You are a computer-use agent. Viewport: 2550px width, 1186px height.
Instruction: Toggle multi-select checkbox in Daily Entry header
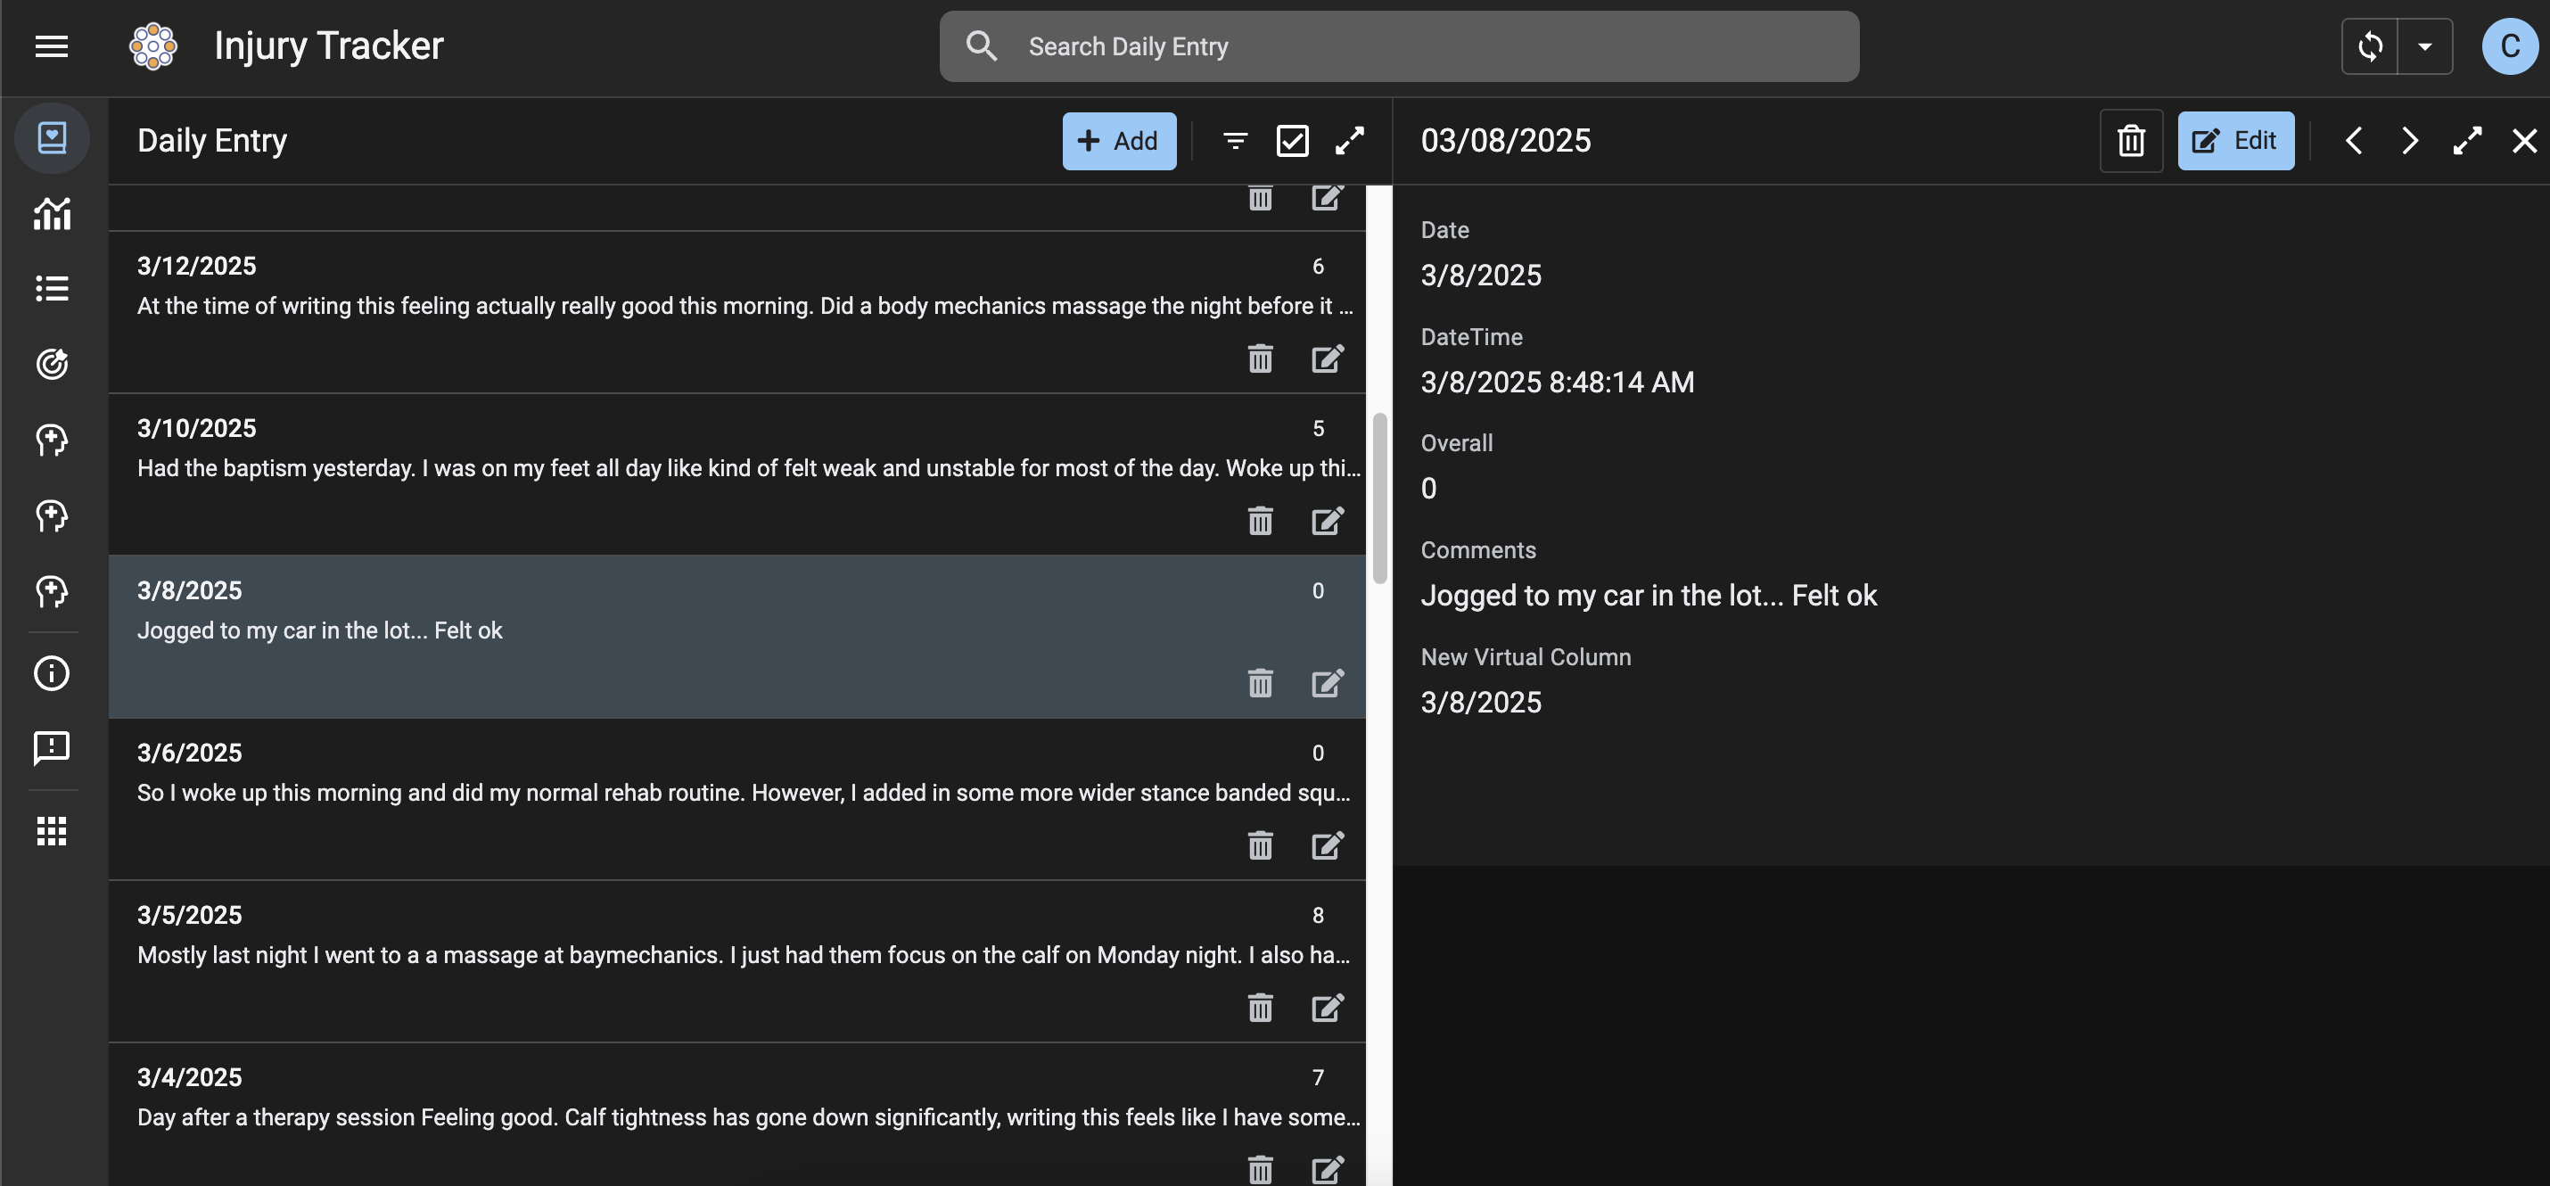(x=1292, y=141)
